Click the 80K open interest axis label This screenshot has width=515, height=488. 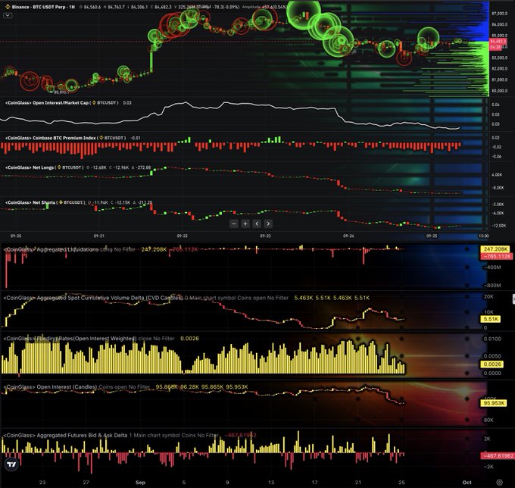488,420
